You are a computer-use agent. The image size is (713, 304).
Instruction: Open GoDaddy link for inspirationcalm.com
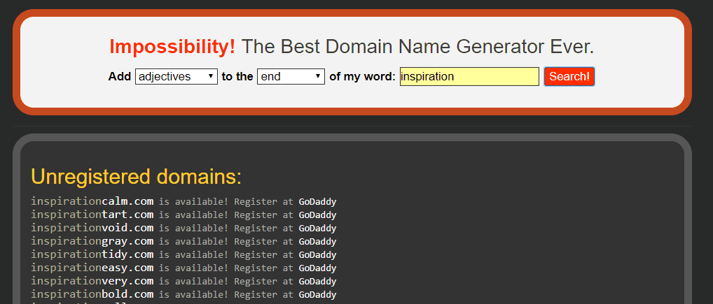click(x=317, y=202)
